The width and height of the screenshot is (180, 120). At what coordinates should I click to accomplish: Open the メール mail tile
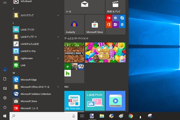point(84,6)
